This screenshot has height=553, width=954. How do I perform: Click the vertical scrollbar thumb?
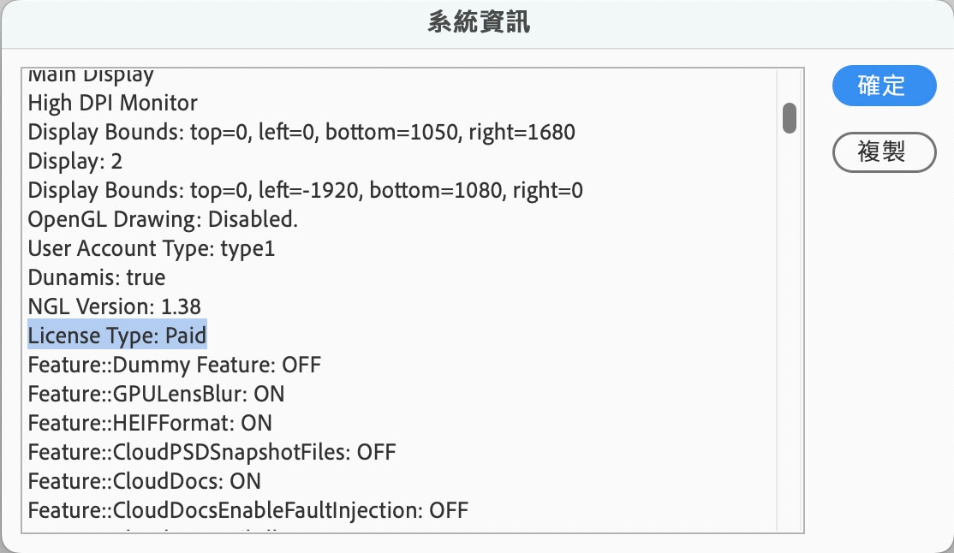790,118
